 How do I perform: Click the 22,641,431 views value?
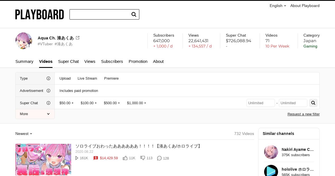click(198, 41)
